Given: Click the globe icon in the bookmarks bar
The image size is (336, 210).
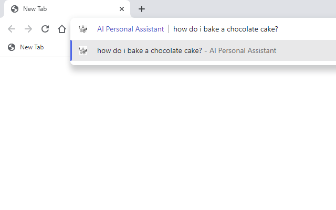Looking at the screenshot, I should pos(12,47).
